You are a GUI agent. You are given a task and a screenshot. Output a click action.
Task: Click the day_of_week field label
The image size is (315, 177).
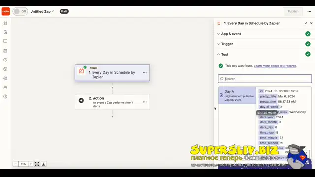[x=269, y=107]
